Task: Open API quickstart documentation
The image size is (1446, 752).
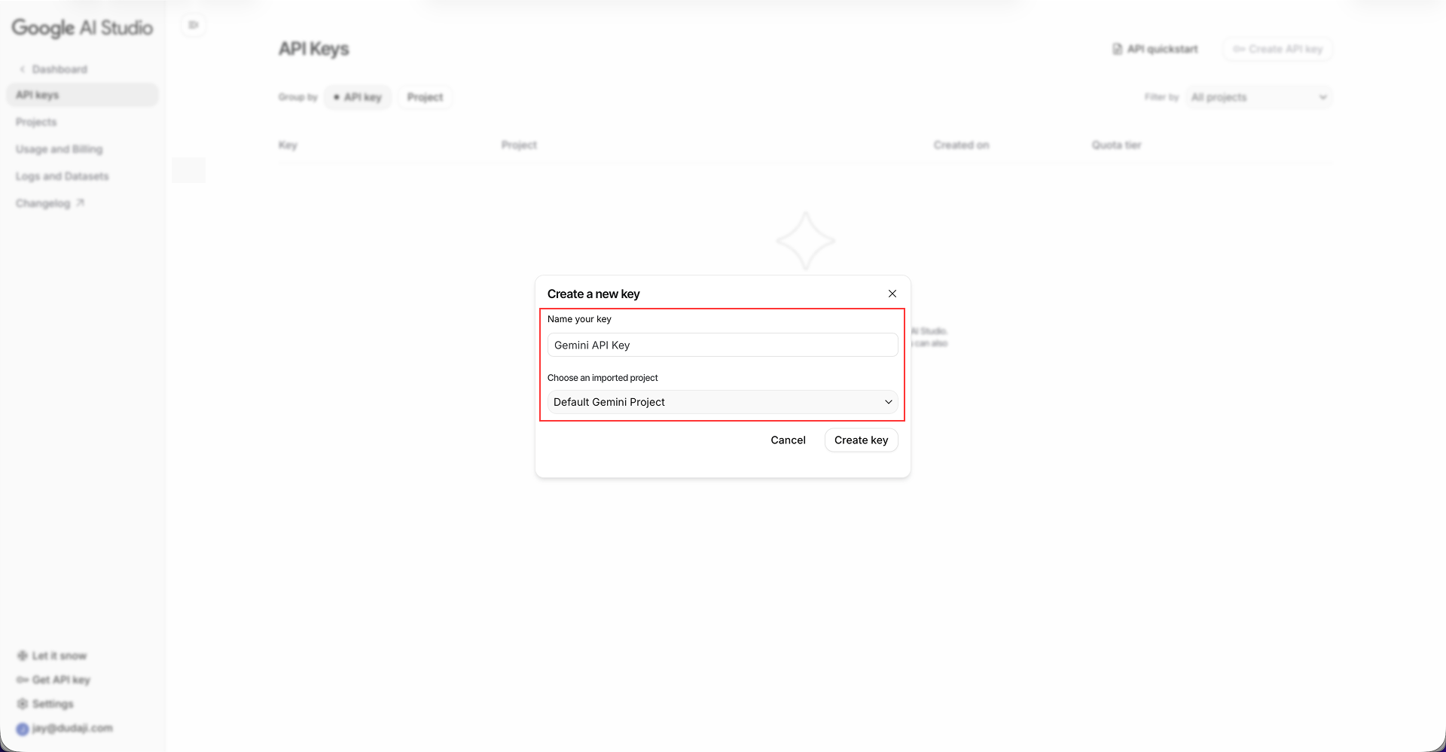Action: (x=1155, y=48)
